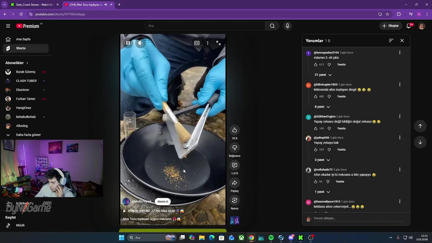Enter fullscreen on the short
This screenshot has height=243, width=432.
218,43
